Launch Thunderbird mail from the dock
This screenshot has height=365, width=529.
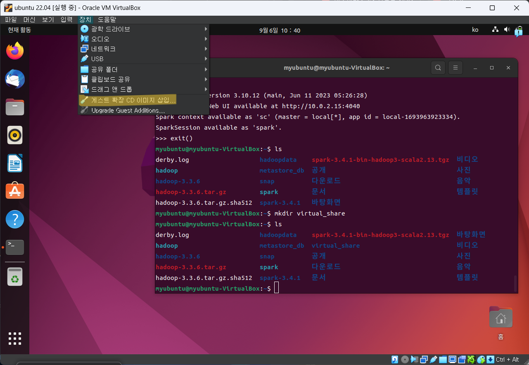click(15, 79)
